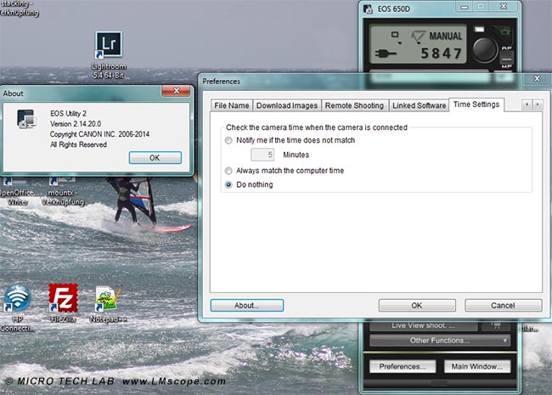
Task: Launch the HP Connection desktop icon
Action: [16, 297]
